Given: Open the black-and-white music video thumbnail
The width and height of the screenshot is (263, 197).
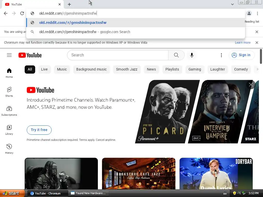Looking at the screenshot, I should [61, 174].
